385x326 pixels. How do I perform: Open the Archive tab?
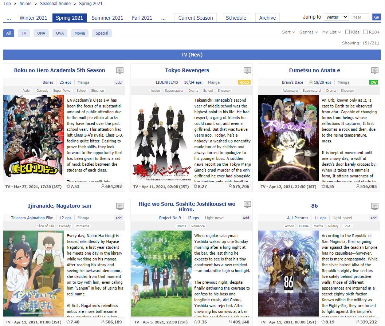[267, 18]
